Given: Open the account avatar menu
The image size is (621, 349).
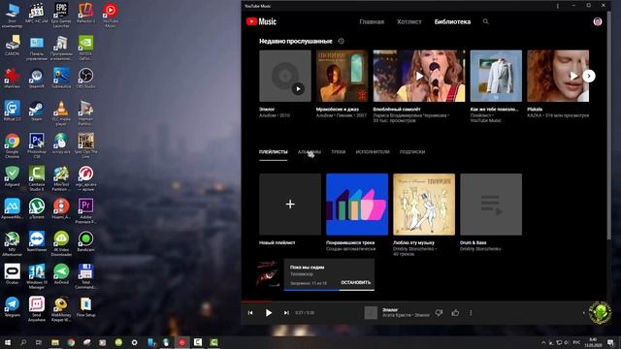Looking at the screenshot, I should point(598,21).
